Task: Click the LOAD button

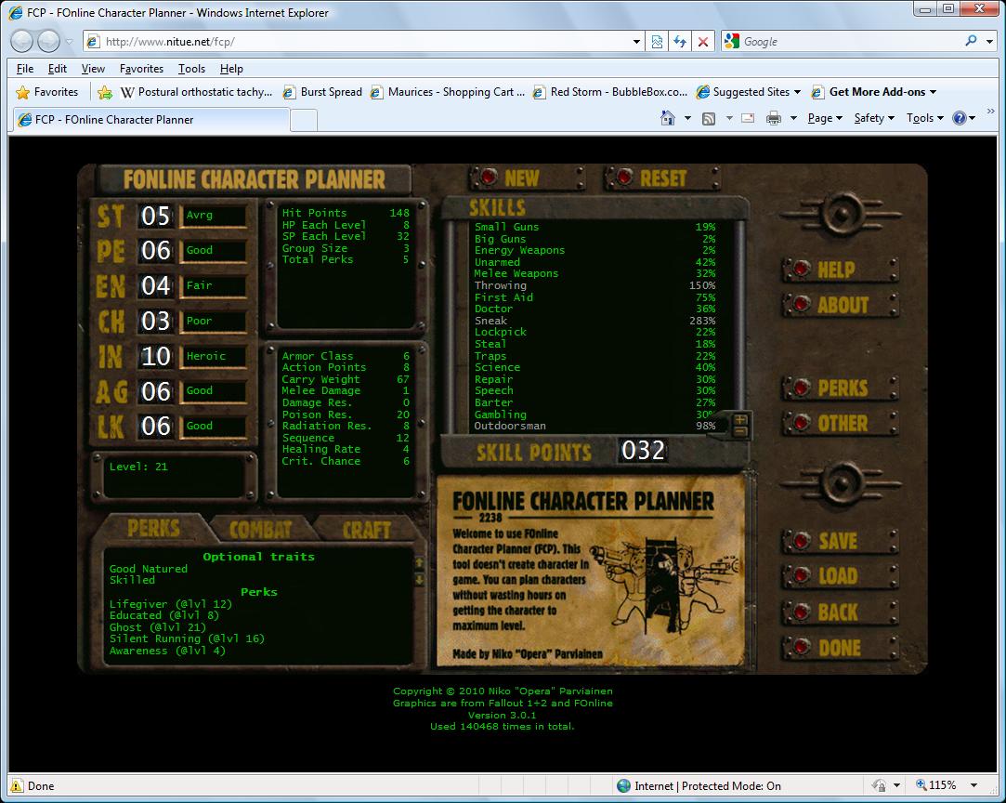Action: pyautogui.click(x=840, y=576)
